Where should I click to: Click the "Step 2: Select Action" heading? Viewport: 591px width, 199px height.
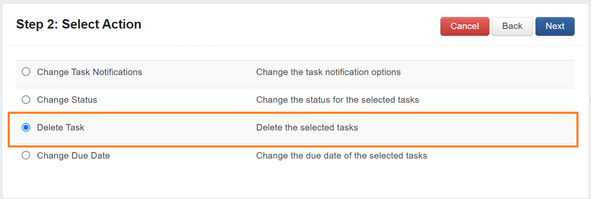point(79,24)
